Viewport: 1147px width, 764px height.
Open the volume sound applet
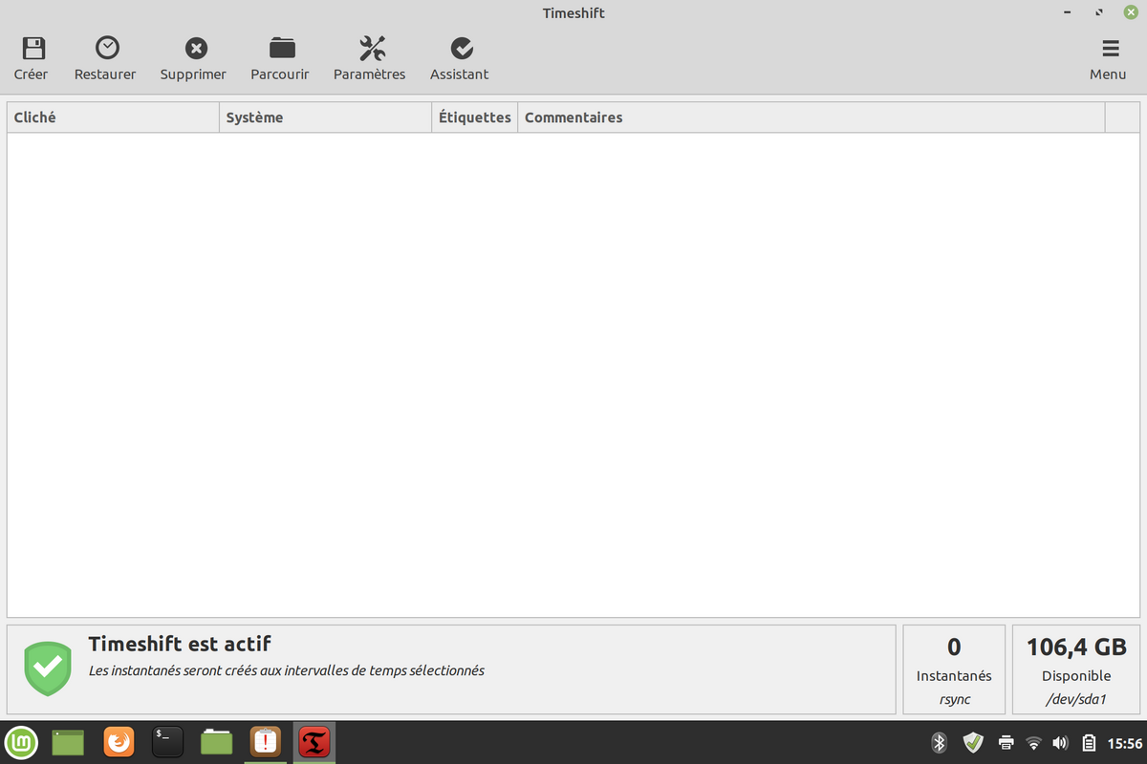point(1060,742)
